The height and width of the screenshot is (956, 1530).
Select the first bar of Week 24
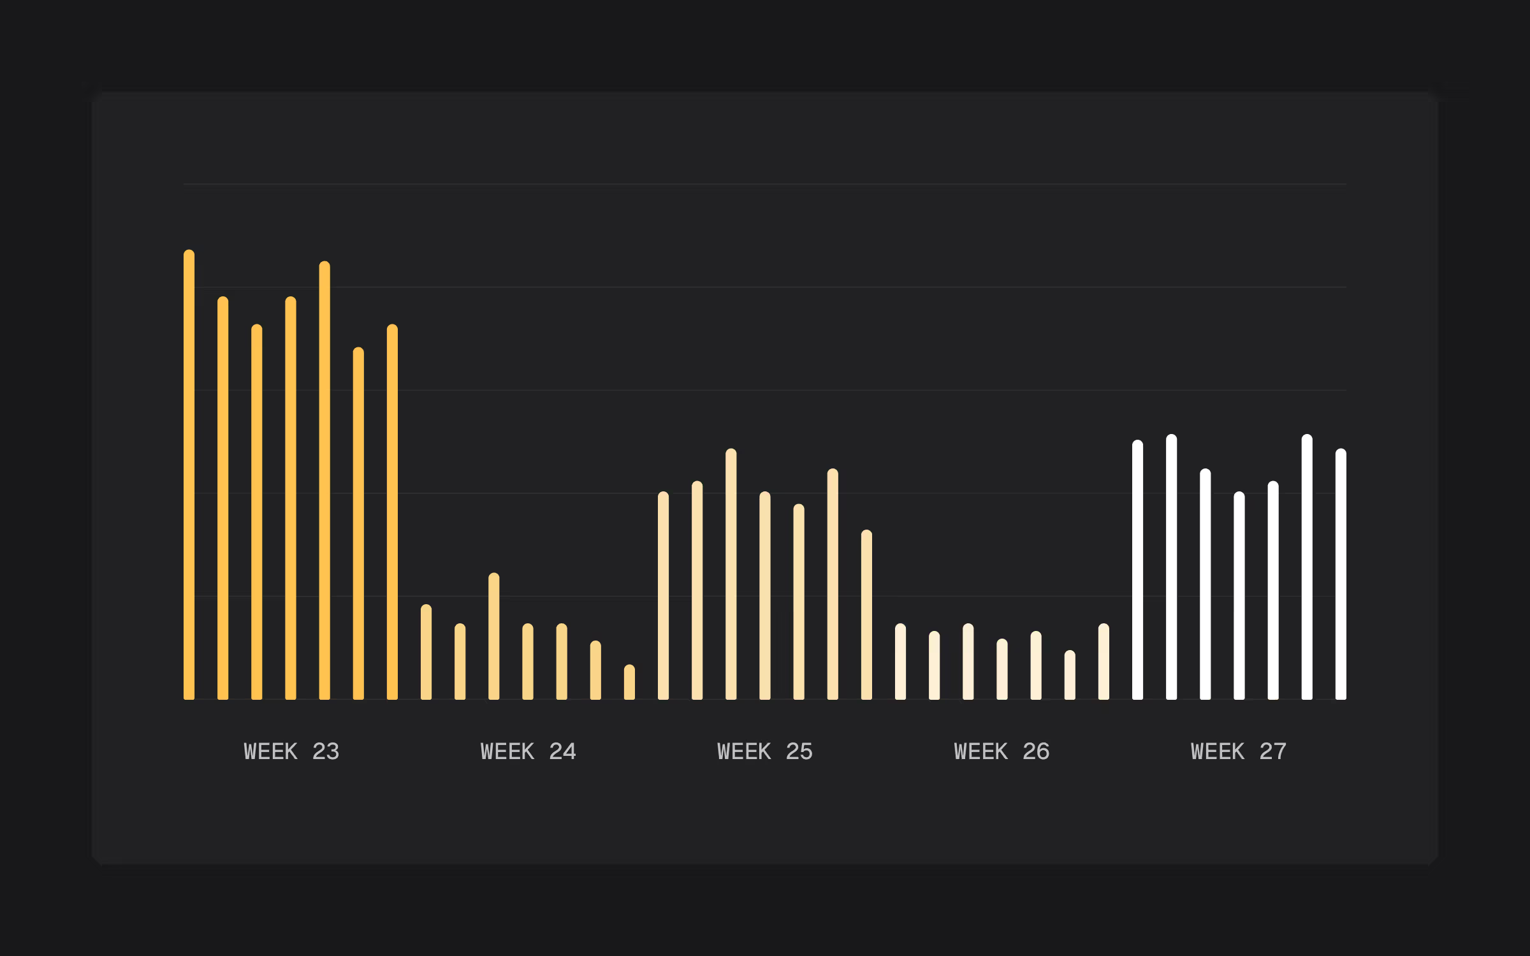coord(426,651)
